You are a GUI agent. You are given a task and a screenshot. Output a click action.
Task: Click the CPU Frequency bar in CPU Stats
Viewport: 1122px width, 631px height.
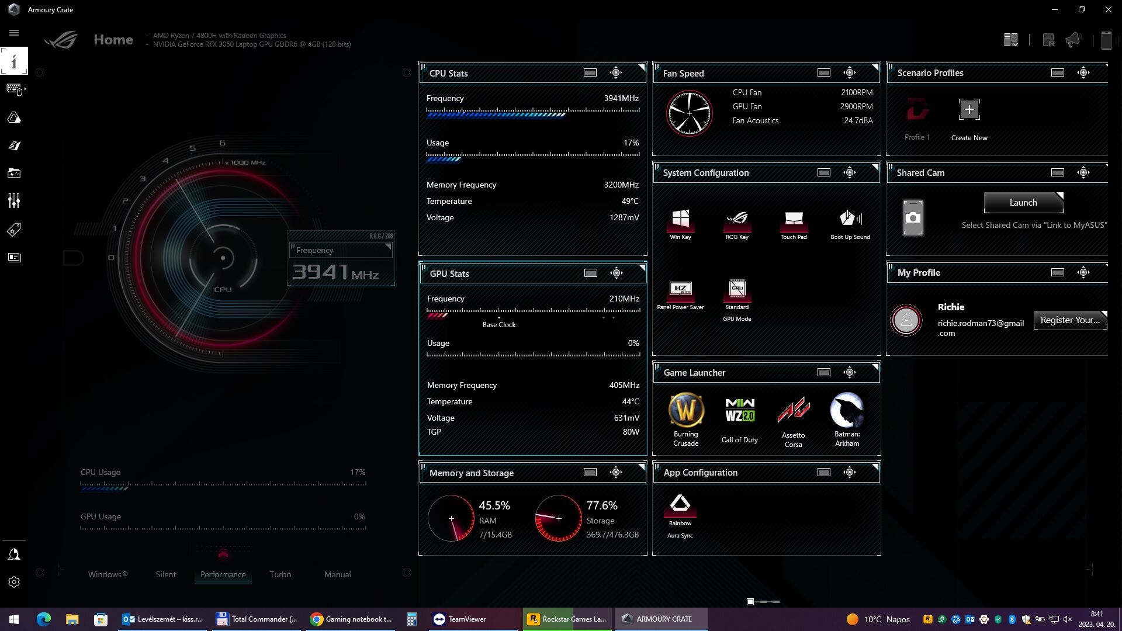(x=533, y=113)
